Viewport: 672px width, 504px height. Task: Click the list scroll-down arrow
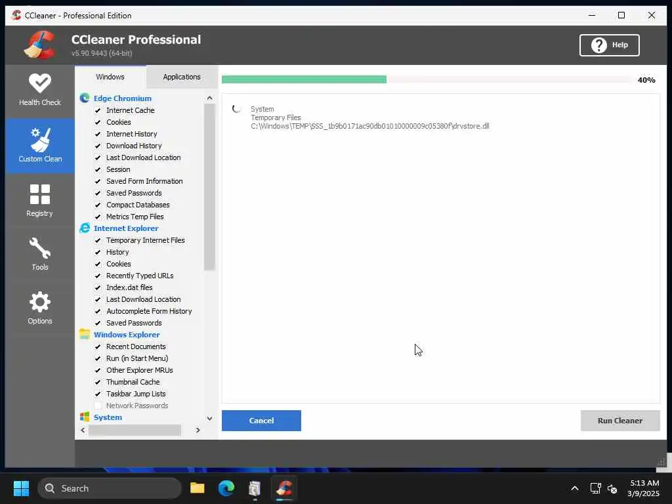pos(209,418)
